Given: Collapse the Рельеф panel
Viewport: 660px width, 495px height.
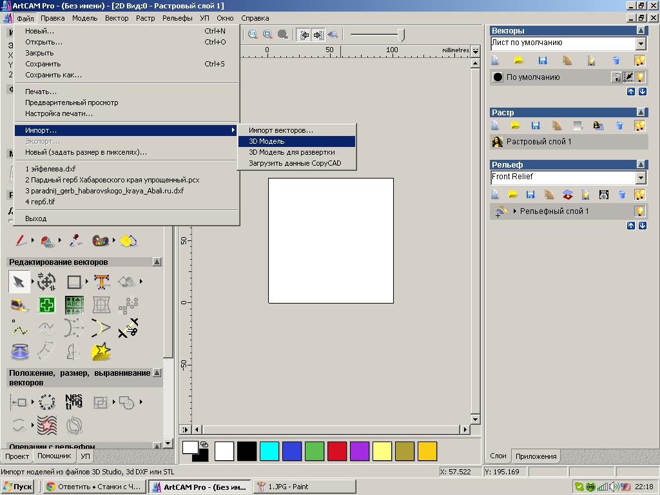Looking at the screenshot, I should (641, 164).
